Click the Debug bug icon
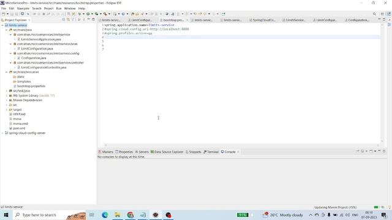This screenshot has width=392, height=220. point(80,14)
